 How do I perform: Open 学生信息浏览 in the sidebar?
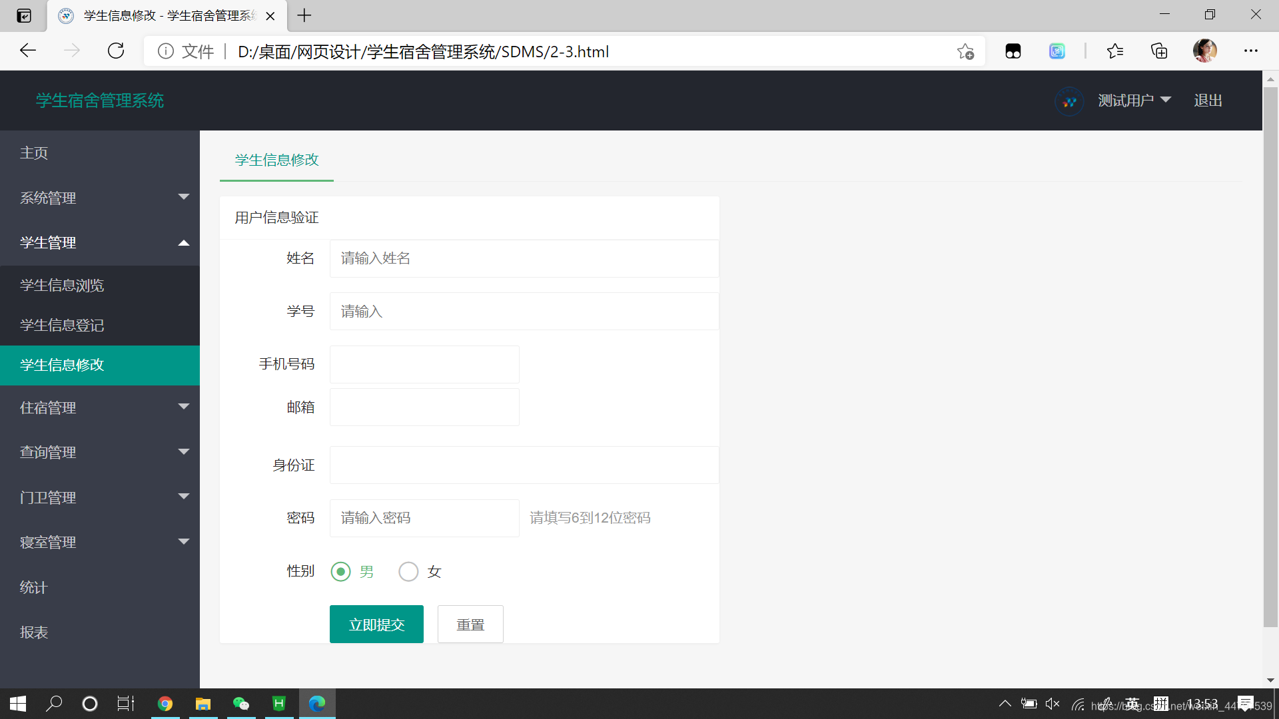click(62, 286)
